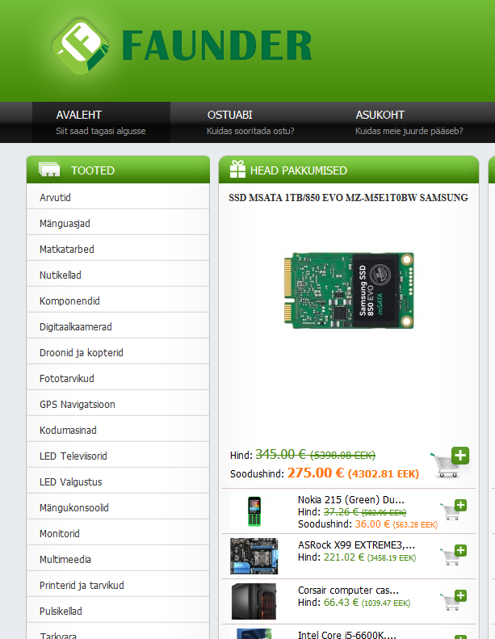
Task: Click the Corsair computer case thumbnail
Action: pyautogui.click(x=254, y=602)
